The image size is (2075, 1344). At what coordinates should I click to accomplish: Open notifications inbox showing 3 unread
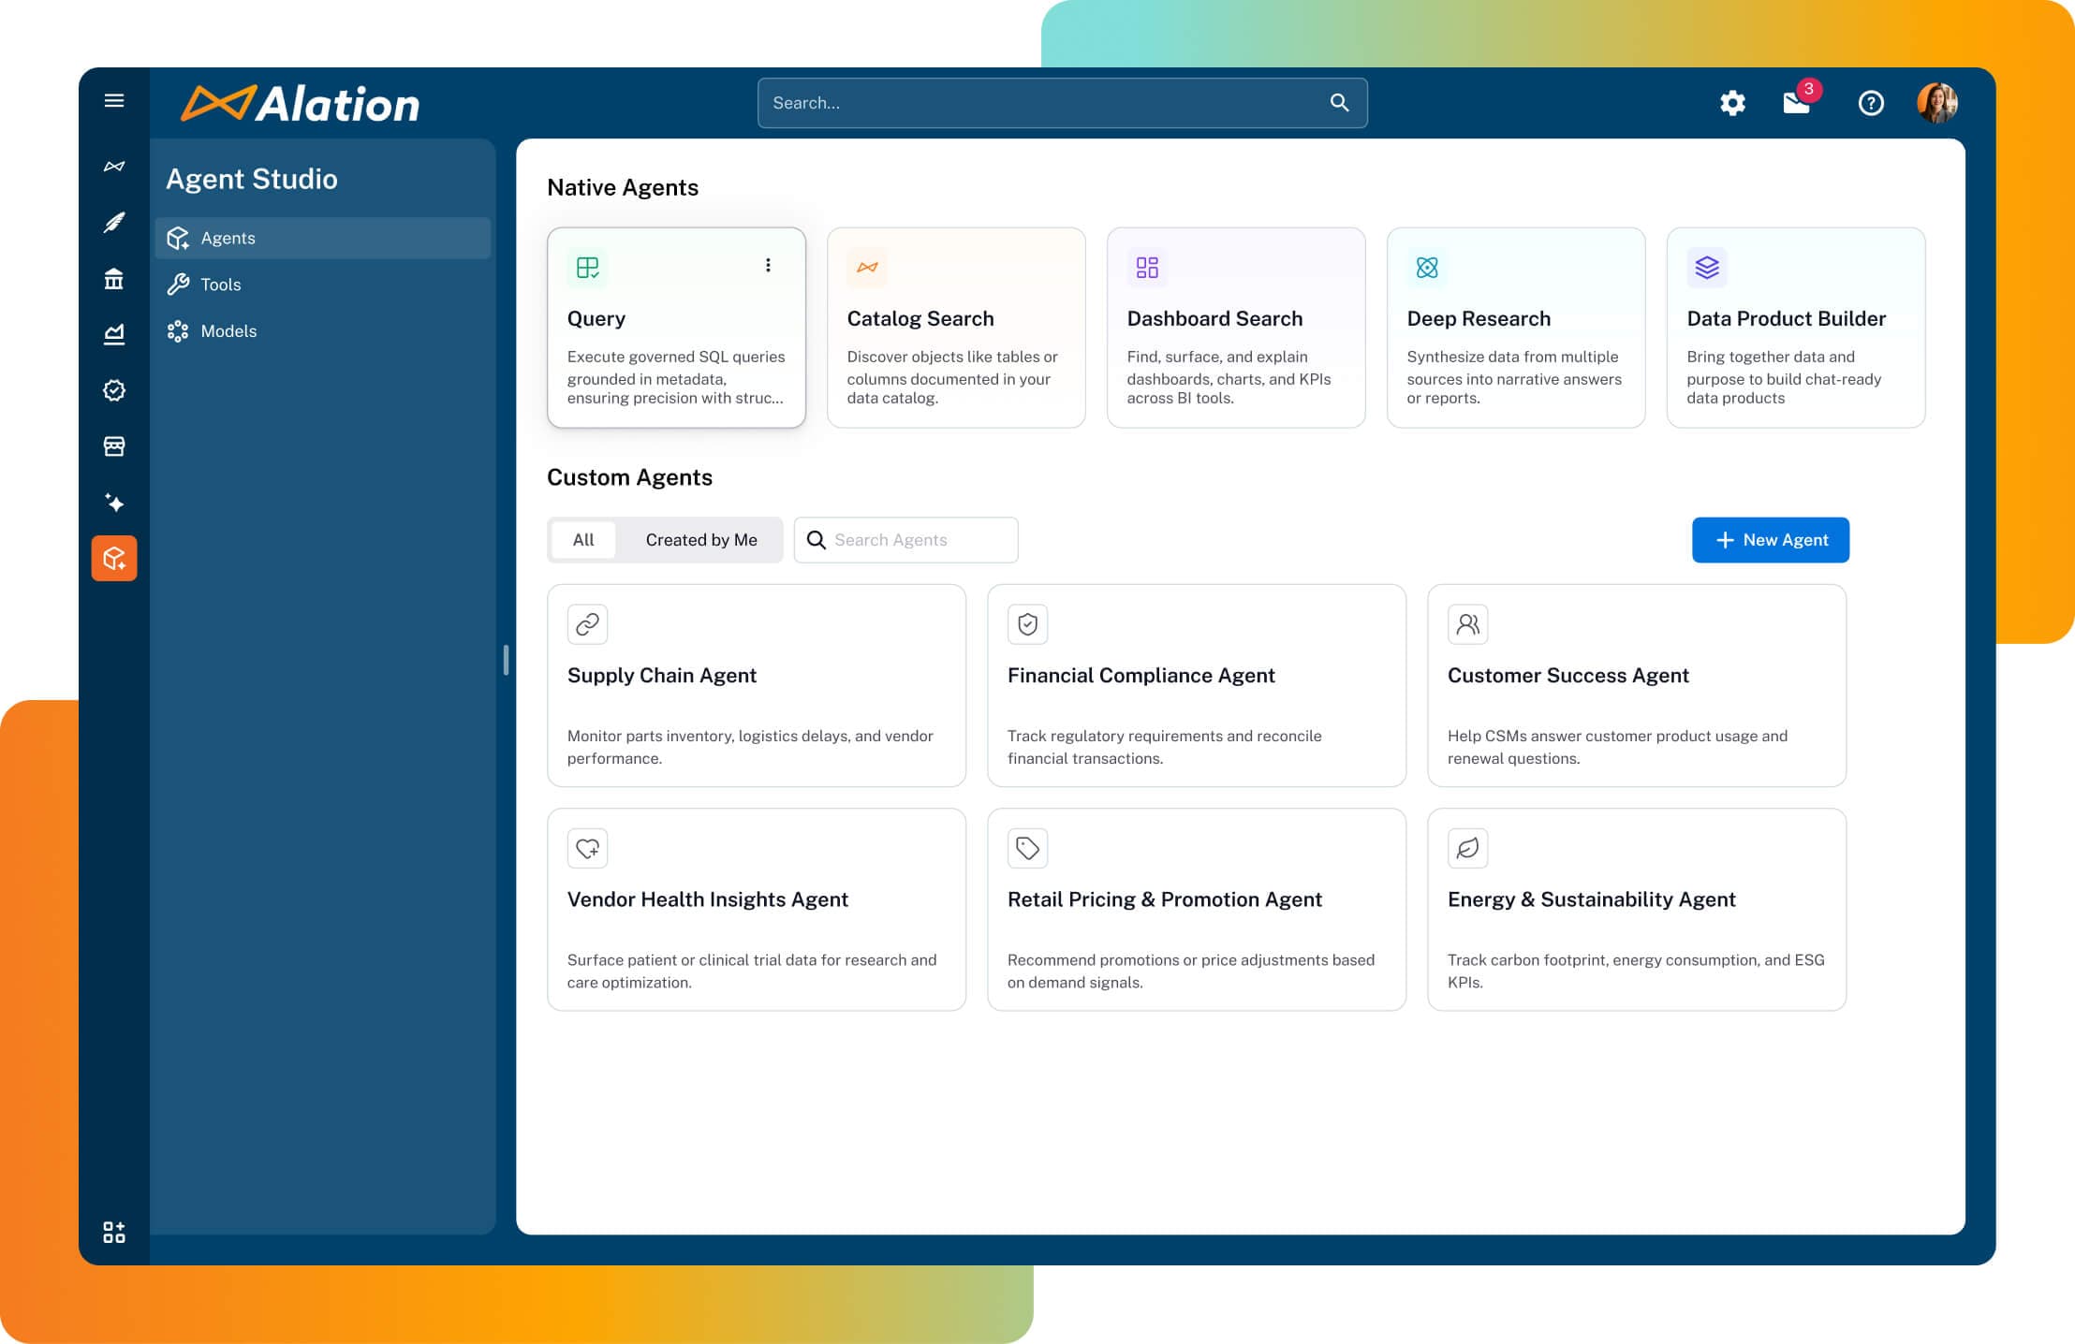pos(1797,104)
